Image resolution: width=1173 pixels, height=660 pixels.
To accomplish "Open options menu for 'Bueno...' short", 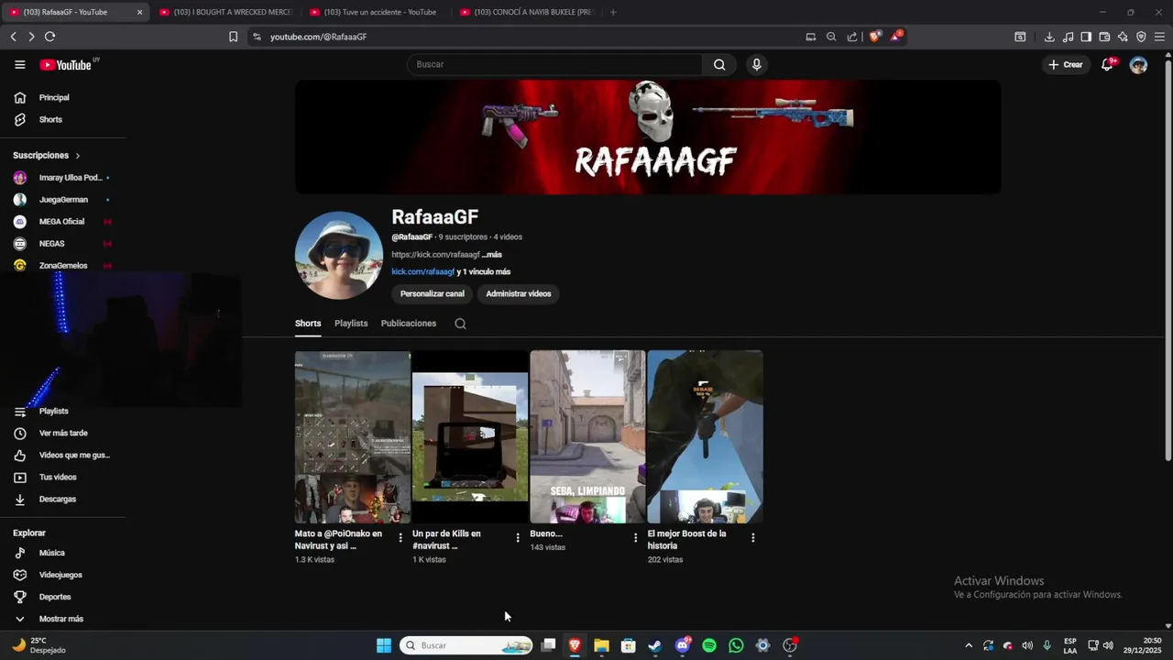I will pos(635,538).
